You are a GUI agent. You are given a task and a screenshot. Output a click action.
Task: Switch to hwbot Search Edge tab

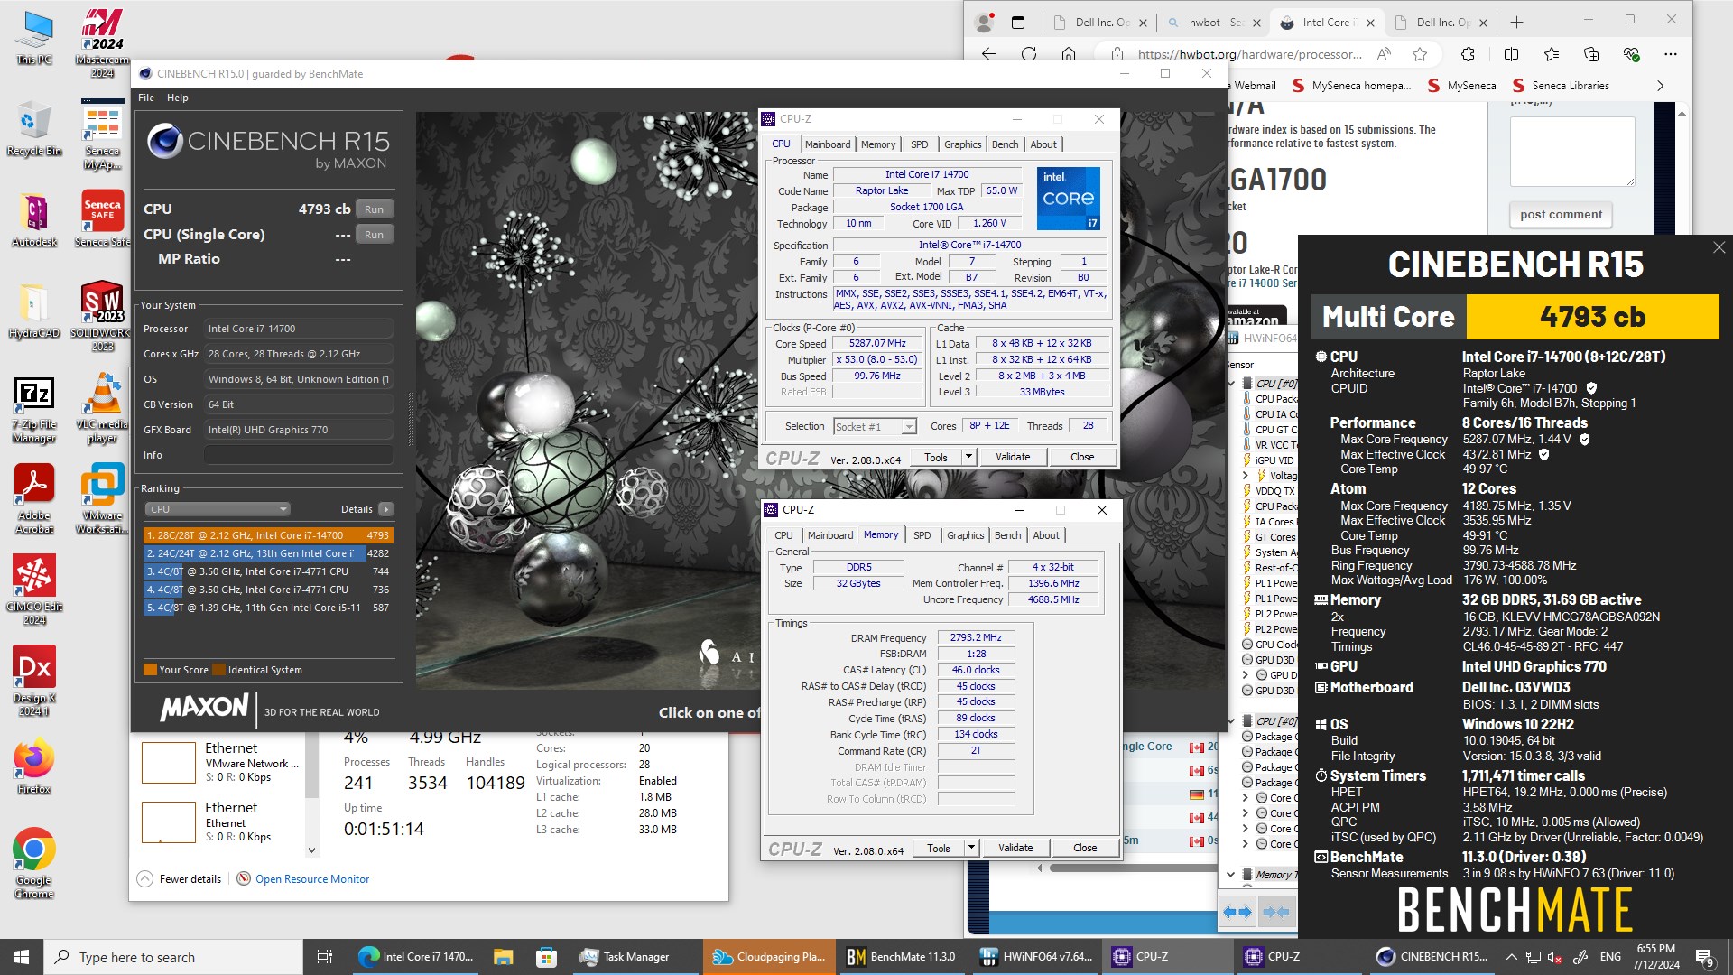[1213, 23]
